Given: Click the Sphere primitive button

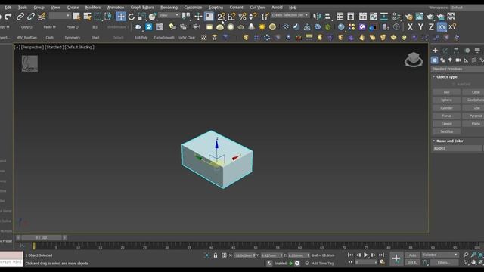Looking at the screenshot, I should click(446, 100).
